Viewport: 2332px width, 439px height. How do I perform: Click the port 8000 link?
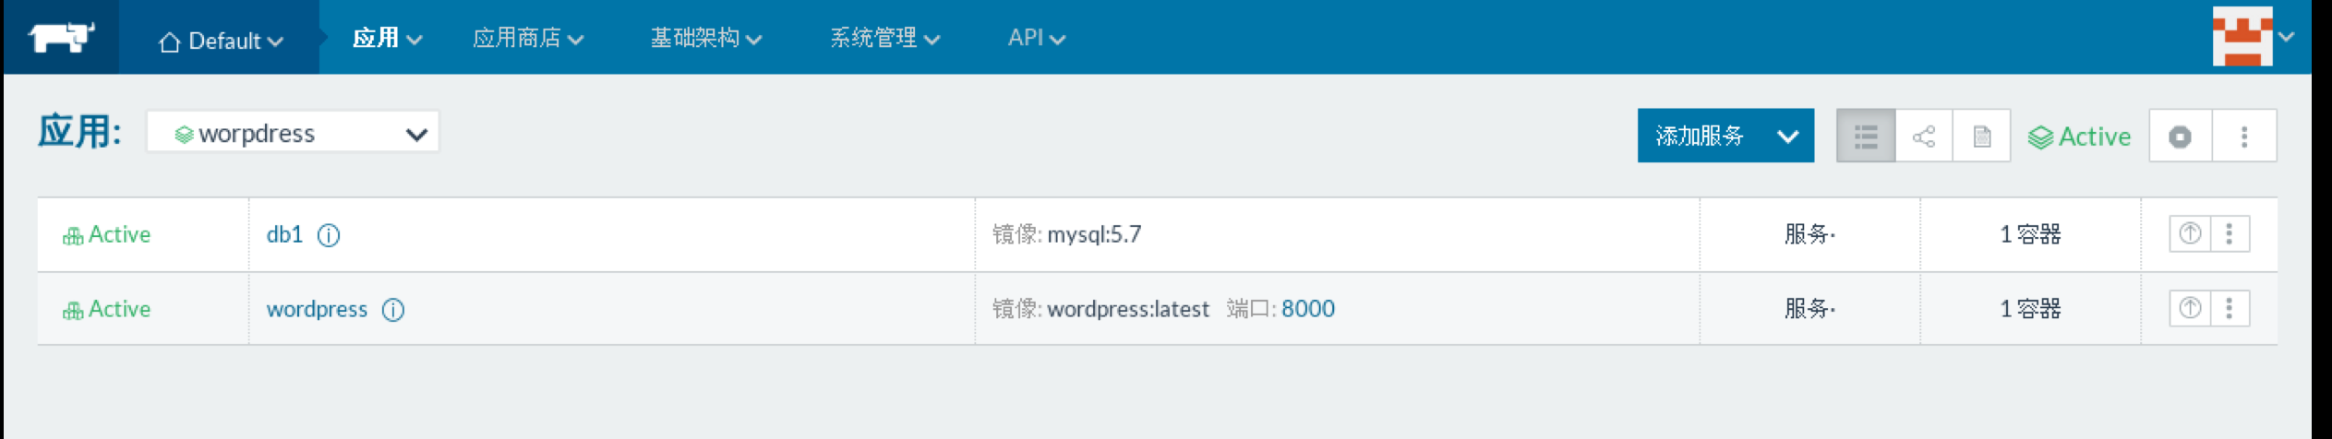pyautogui.click(x=1307, y=309)
